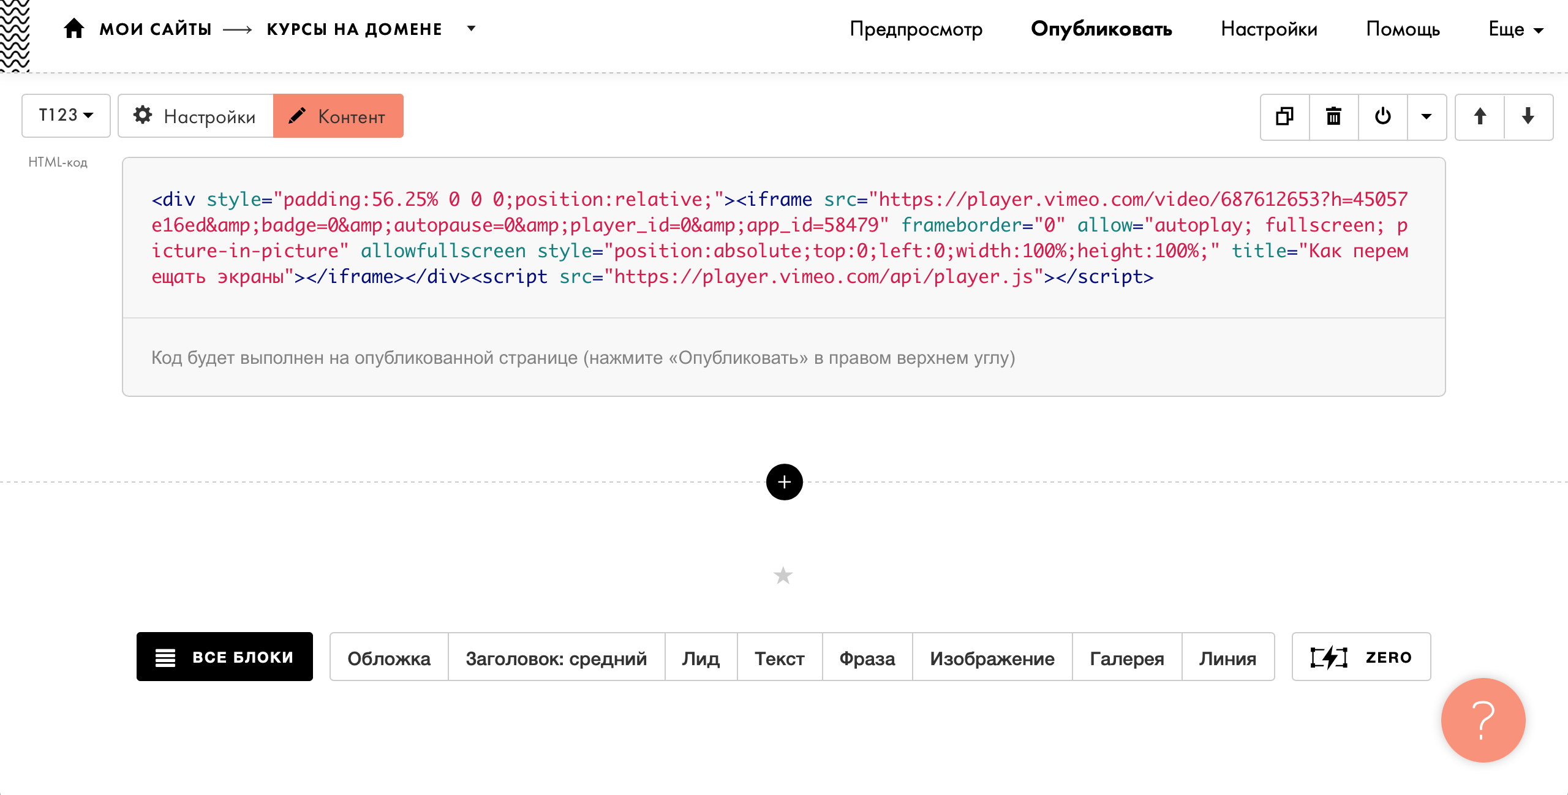Screen dimensions: 1568x795
Task: Open Помощь from the top menu
Action: click(x=1403, y=29)
